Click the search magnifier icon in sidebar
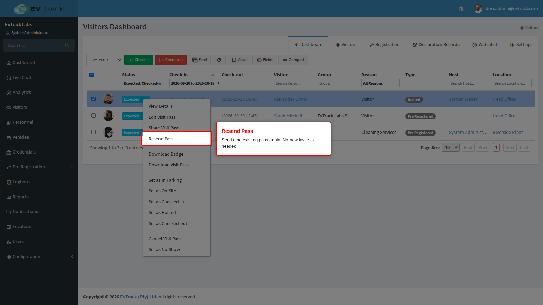 click(x=67, y=46)
